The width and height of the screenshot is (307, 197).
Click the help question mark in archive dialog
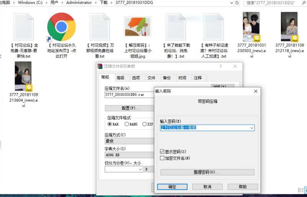(x=221, y=66)
